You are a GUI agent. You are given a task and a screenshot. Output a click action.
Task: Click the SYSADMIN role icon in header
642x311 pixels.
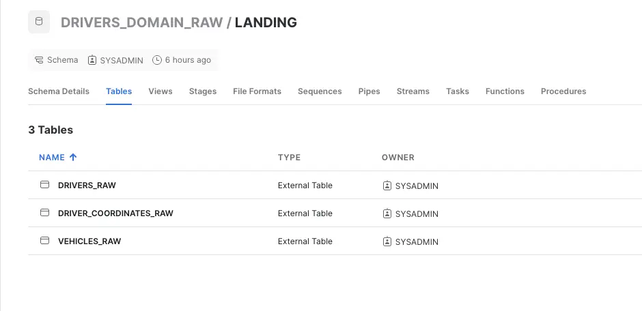click(92, 60)
